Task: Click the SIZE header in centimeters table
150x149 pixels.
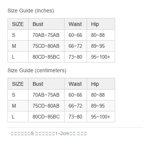Action: (x=18, y=84)
